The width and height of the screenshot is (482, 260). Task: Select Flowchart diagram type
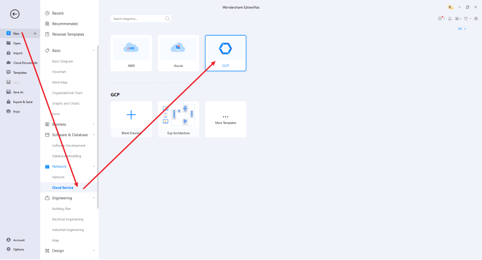[x=59, y=72]
